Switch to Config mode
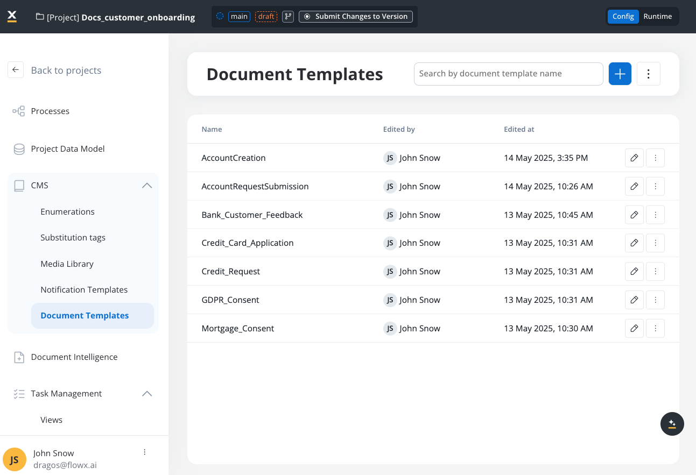Image resolution: width=696 pixels, height=475 pixels. [x=623, y=16]
